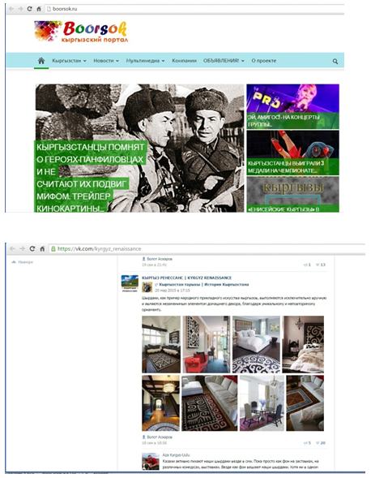Open the ОБЪЯВЛЕНИЯ! dropdown menu

224,61
